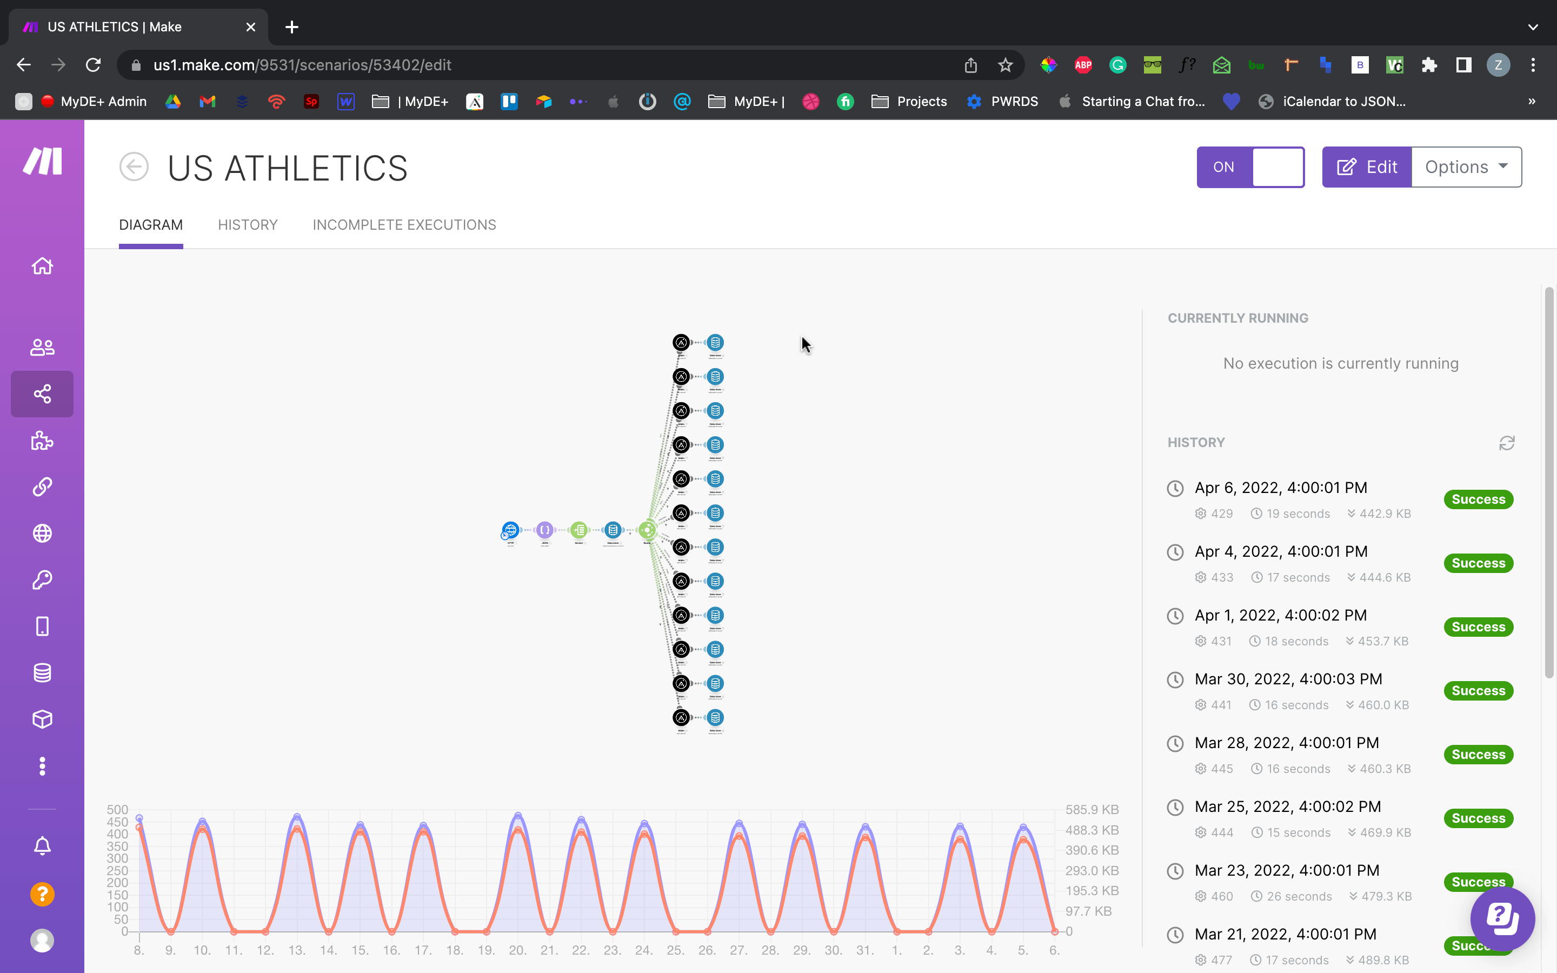This screenshot has width=1557, height=973.
Task: Open Templates via the puzzle piece sidebar icon
Action: coord(42,441)
